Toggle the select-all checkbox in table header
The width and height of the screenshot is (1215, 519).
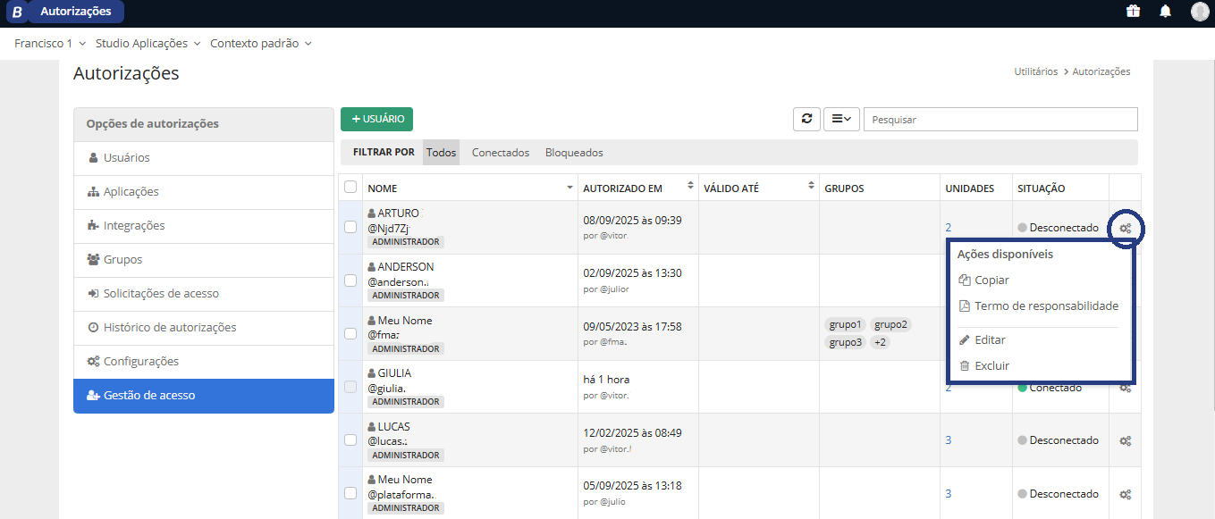350,188
